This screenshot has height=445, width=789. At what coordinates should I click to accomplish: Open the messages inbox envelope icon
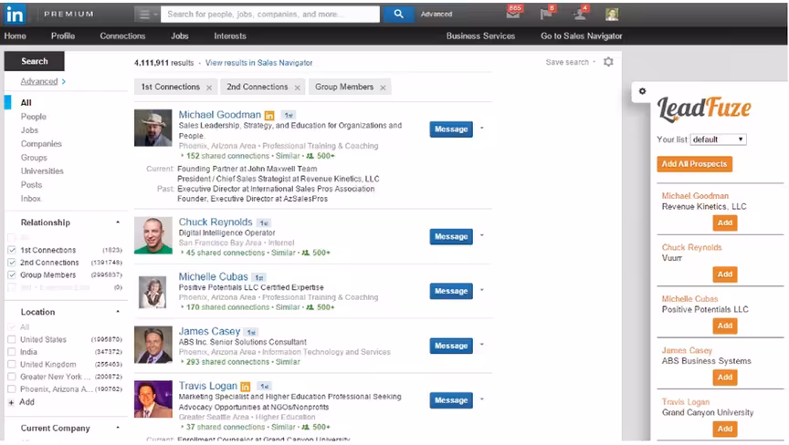(x=512, y=14)
